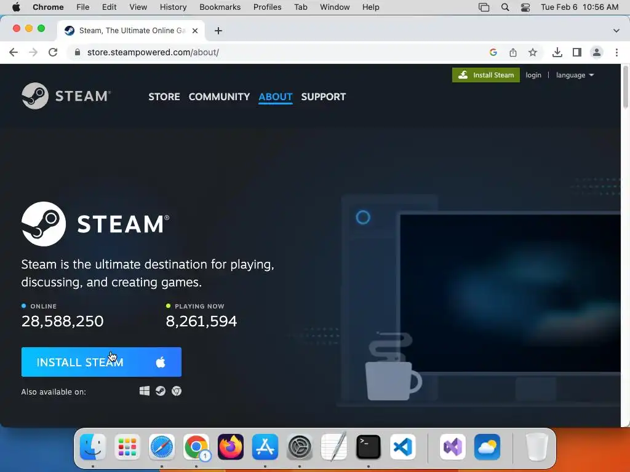Open Visual Studio (purple) from the Dock

tap(453, 447)
